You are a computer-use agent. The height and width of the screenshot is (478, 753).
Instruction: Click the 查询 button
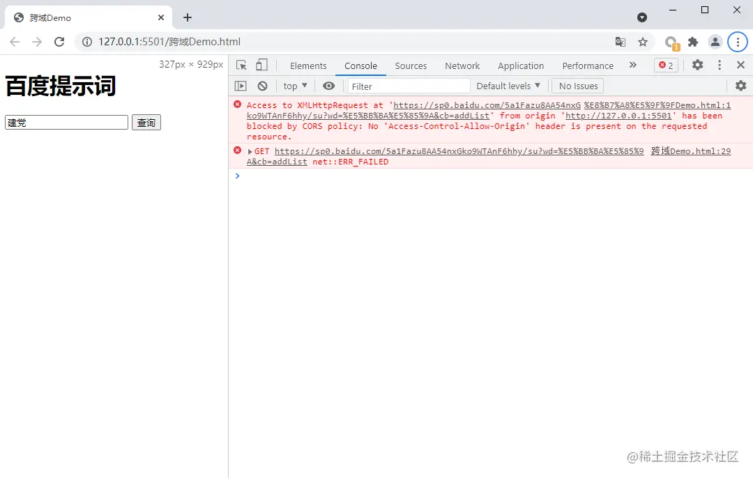click(x=146, y=123)
